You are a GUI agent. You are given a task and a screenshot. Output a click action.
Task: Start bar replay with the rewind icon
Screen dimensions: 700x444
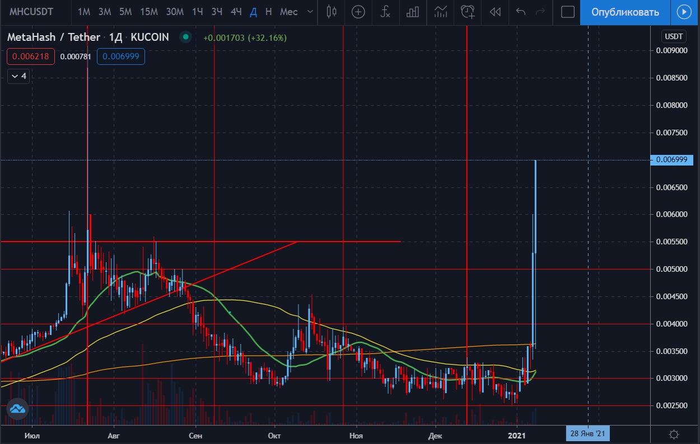click(x=495, y=12)
